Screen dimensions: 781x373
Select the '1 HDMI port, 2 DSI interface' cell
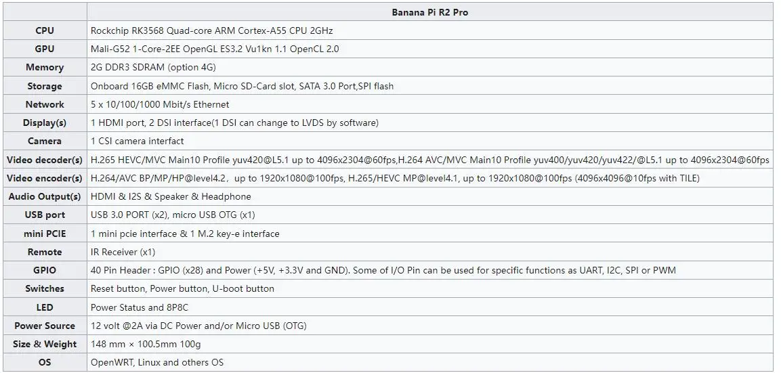(x=430, y=123)
